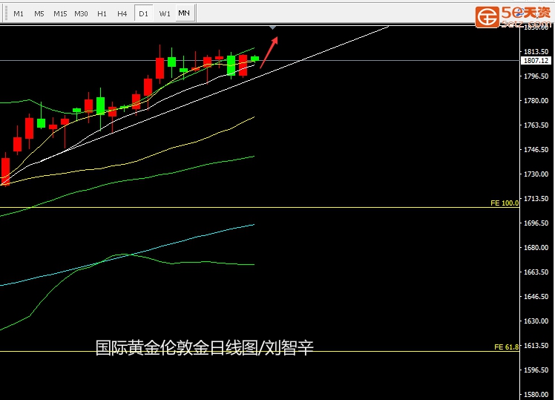The width and height of the screenshot is (555, 400).
Task: Click the 1780.00 price scale value
Action: [x=536, y=100]
